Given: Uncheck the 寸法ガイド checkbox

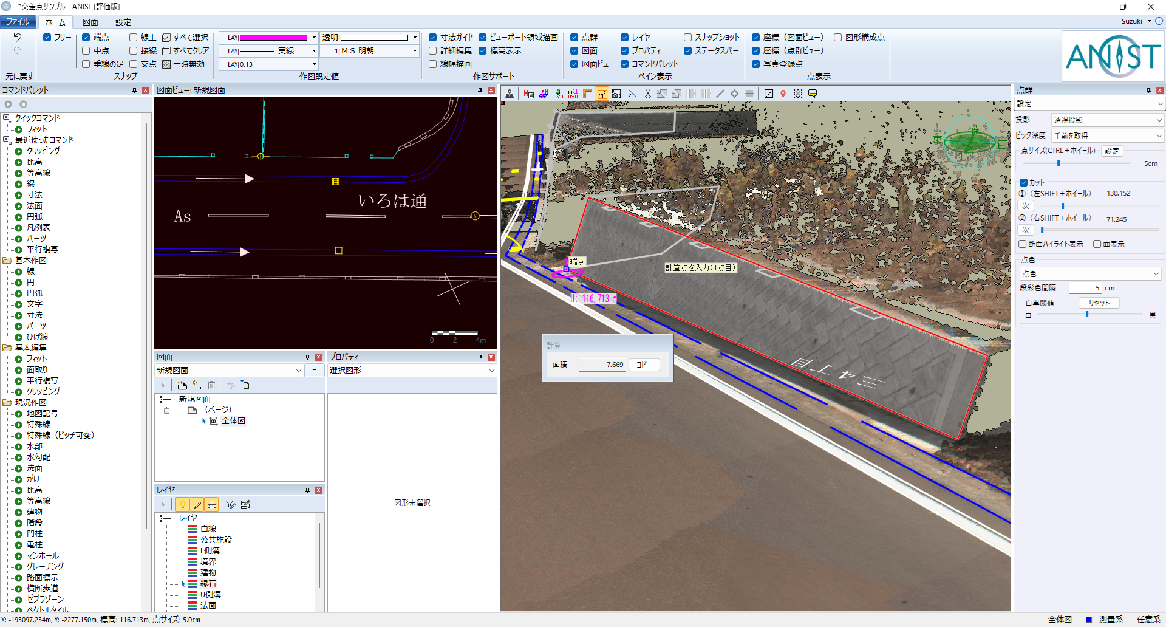Looking at the screenshot, I should (x=432, y=38).
